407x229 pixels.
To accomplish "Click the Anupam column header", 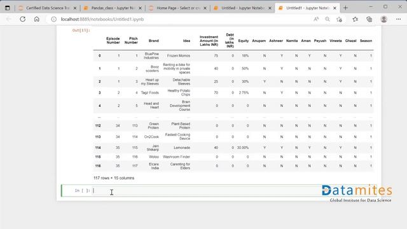I will (259, 41).
